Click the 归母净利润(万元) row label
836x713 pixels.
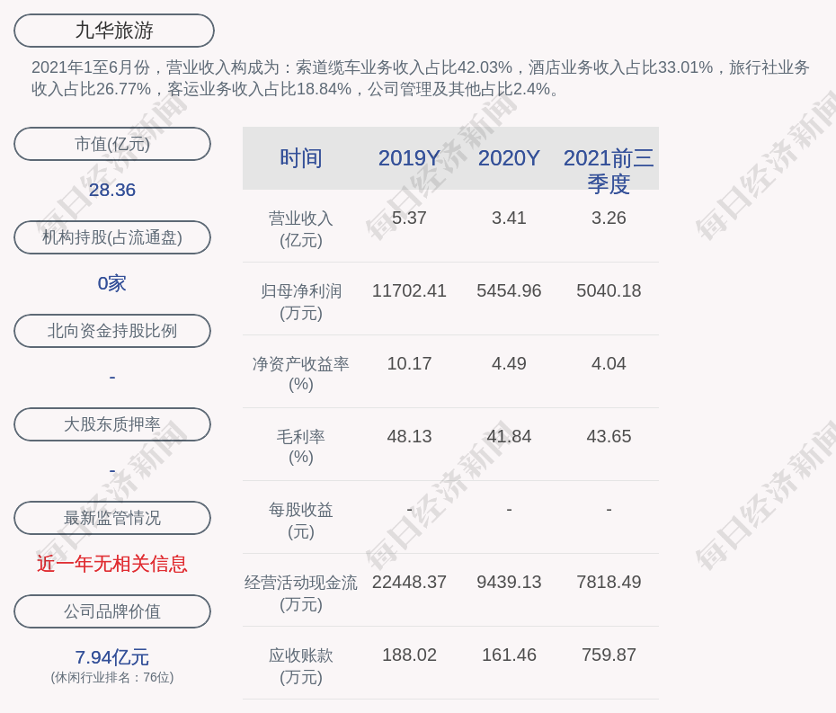[301, 302]
